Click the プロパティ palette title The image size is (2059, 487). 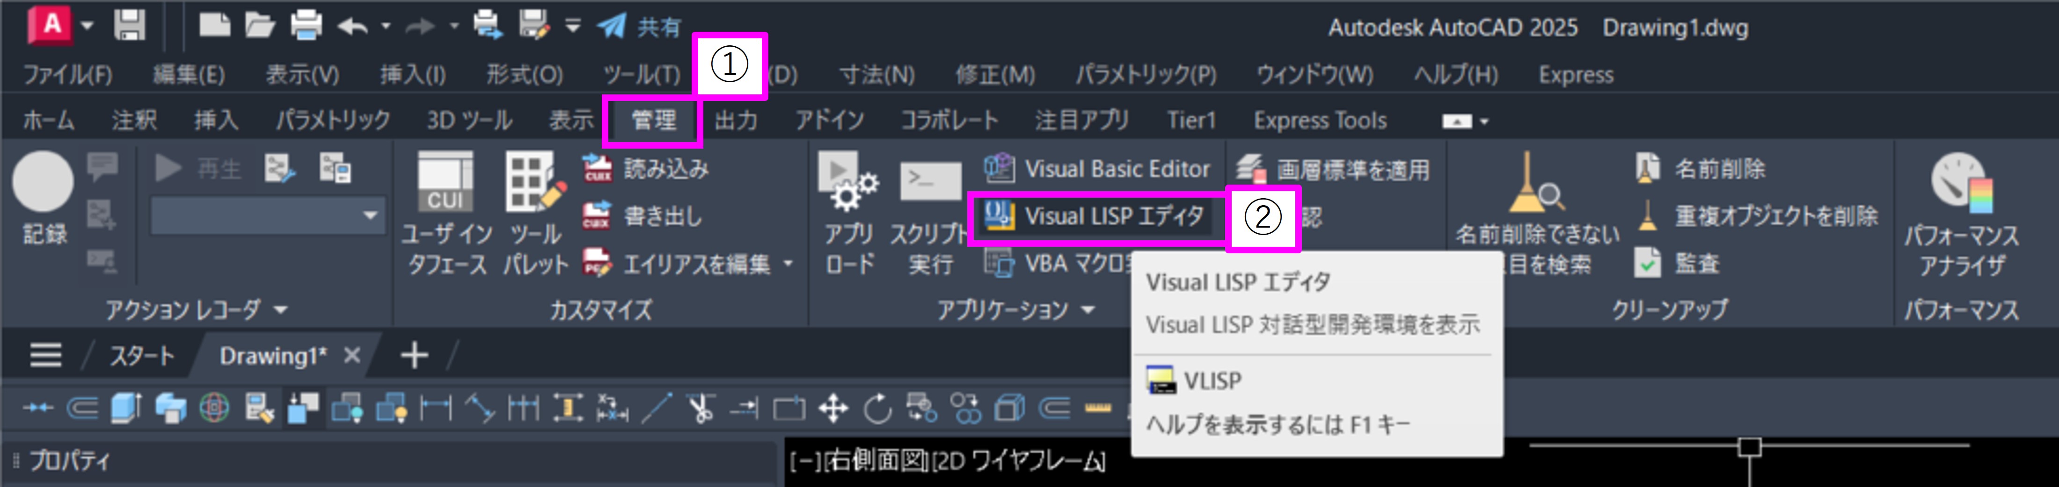pos(70,461)
